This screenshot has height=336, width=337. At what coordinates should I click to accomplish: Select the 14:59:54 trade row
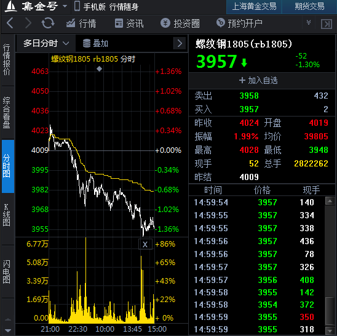point(257,202)
